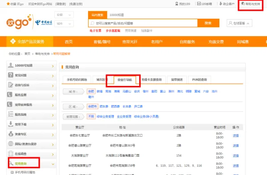The image size is (267, 175).
Task: Click the diamond icon beside 全部产品及服务
Action: coord(13,41)
